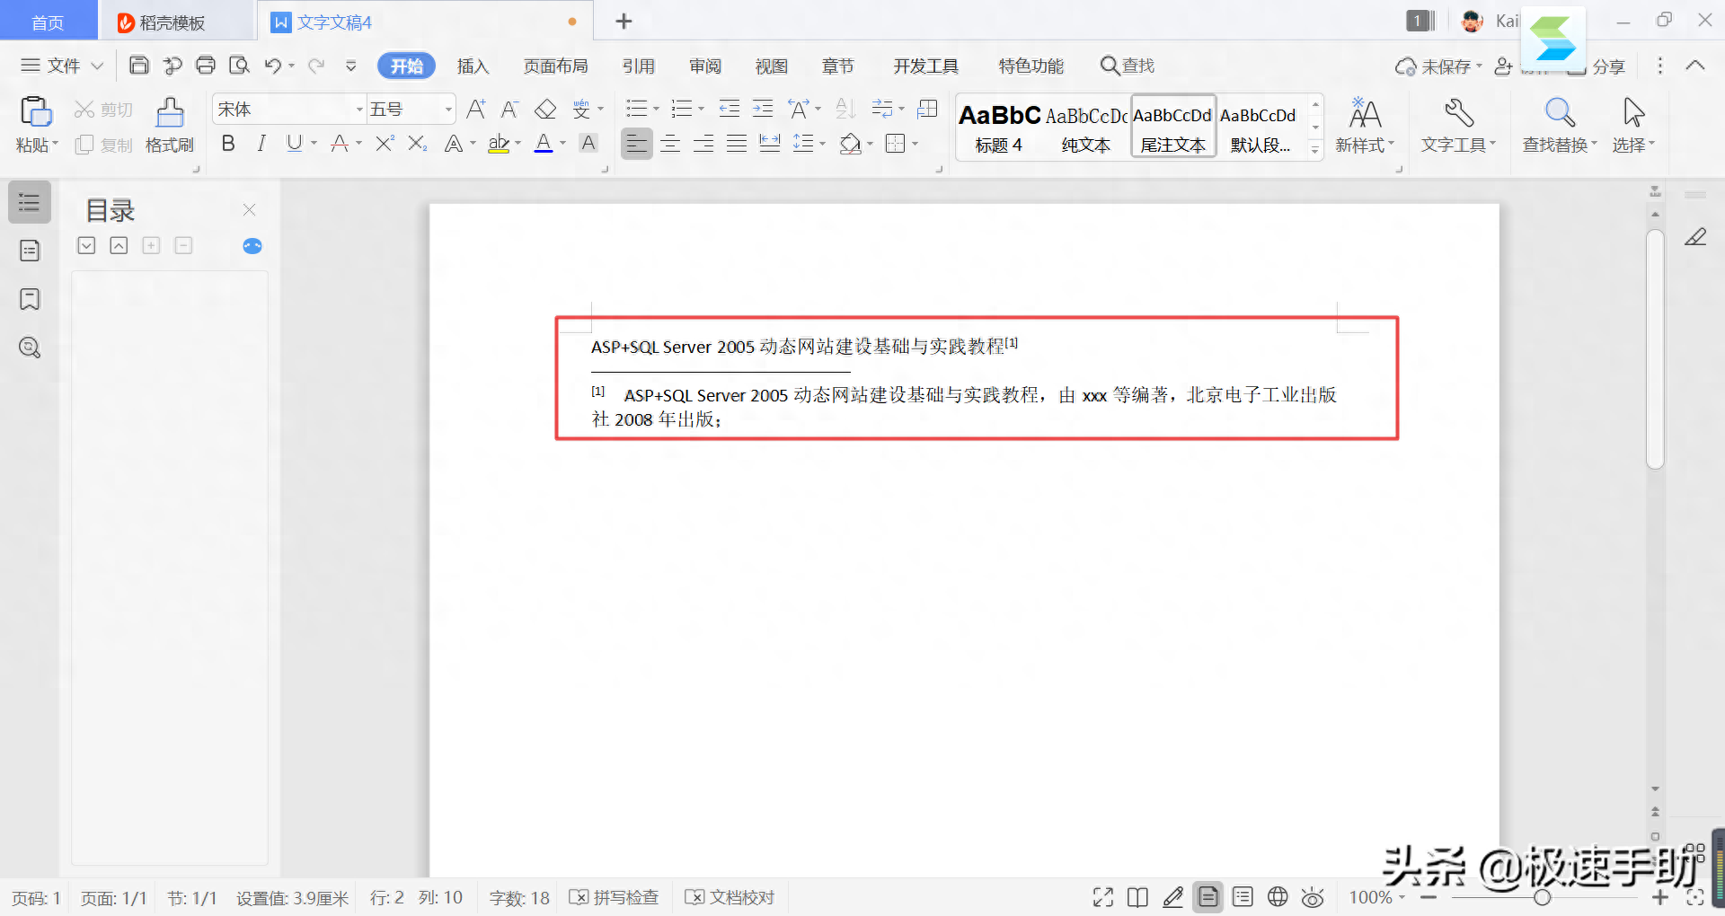Click the New Style icon
Viewport: 1725px width, 916px height.
[1365, 113]
